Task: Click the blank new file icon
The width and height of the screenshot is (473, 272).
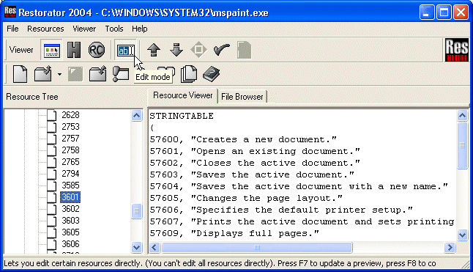Action: click(20, 74)
